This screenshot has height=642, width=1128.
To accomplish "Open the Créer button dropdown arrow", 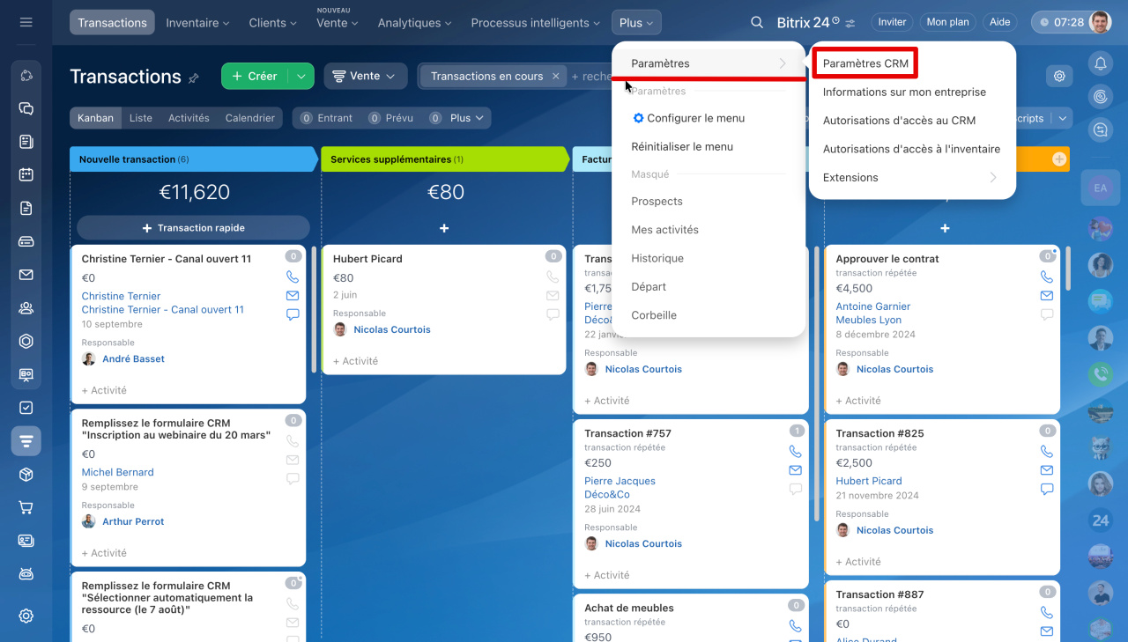I will [301, 77].
